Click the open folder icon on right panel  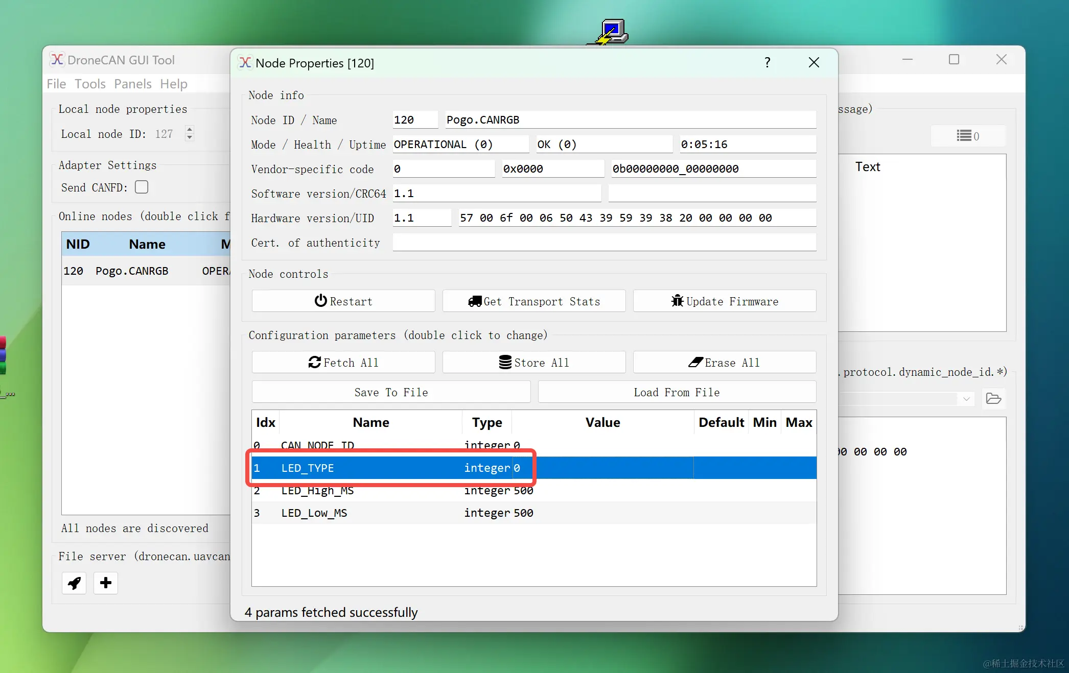tap(993, 398)
